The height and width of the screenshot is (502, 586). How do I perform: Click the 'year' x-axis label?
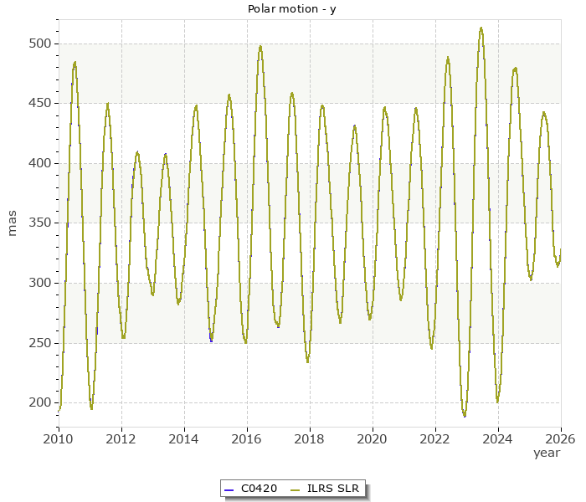tap(547, 453)
